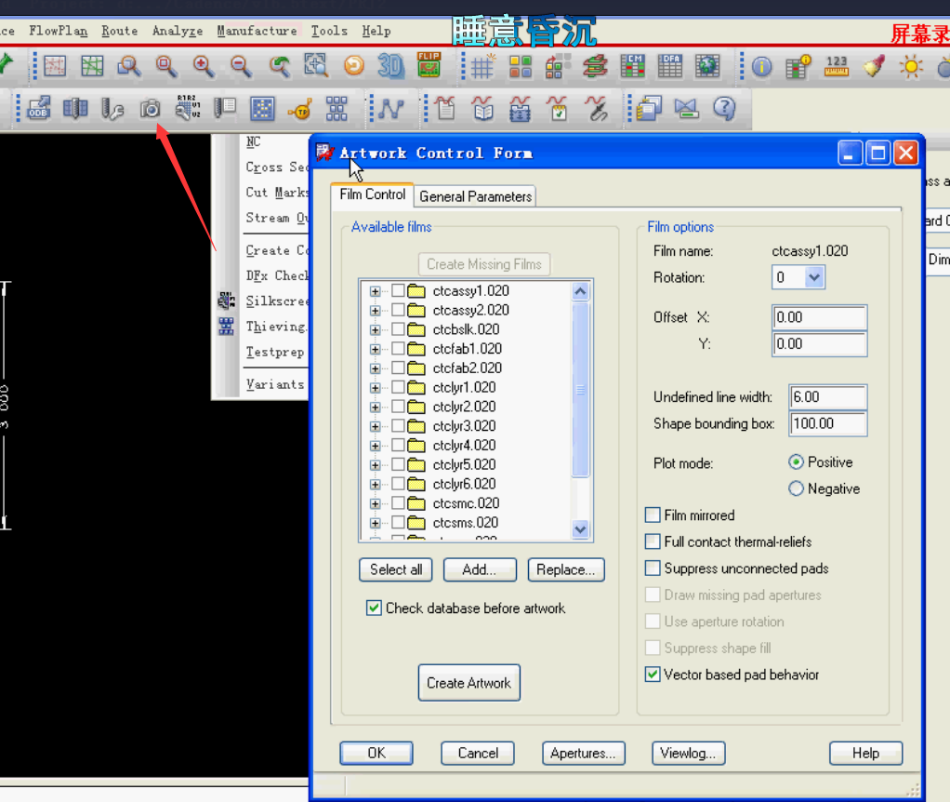This screenshot has height=802, width=950.
Task: Open the DFA spreadsheet icon
Action: coord(669,65)
